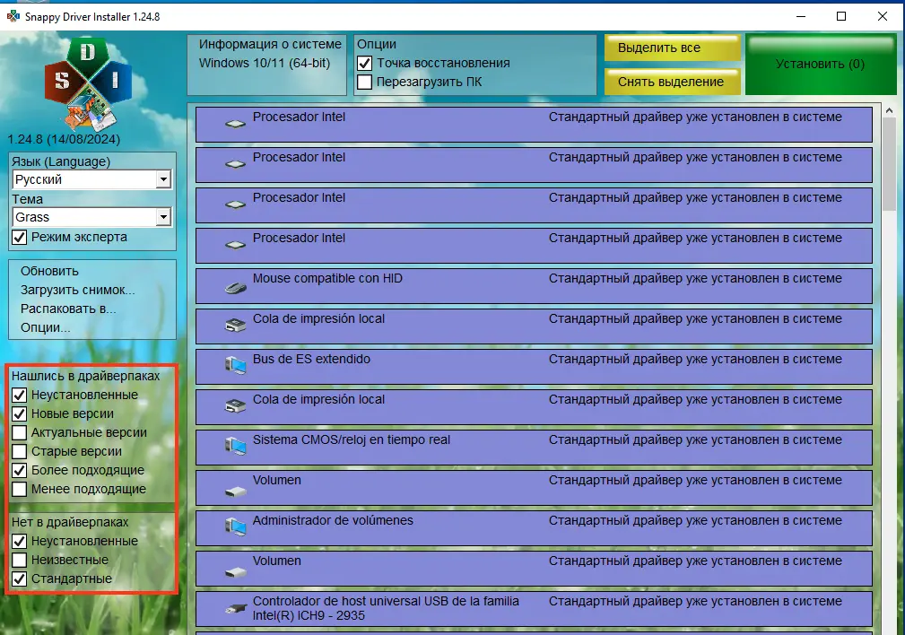
Task: Enable Старые версии filter checkbox
Action: pyautogui.click(x=20, y=451)
